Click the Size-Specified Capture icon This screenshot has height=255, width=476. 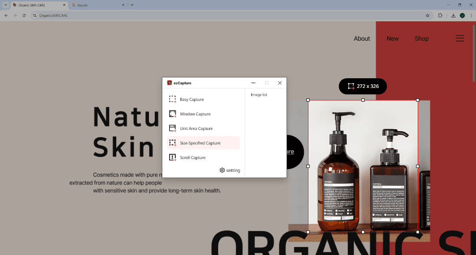[172, 143]
